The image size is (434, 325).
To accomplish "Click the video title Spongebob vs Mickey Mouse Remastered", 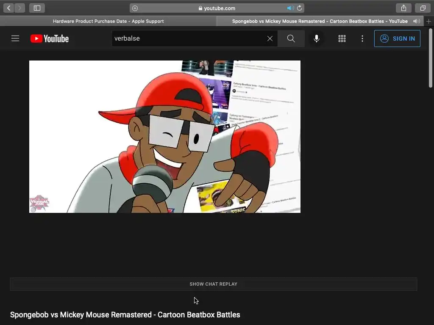I will (125, 314).
